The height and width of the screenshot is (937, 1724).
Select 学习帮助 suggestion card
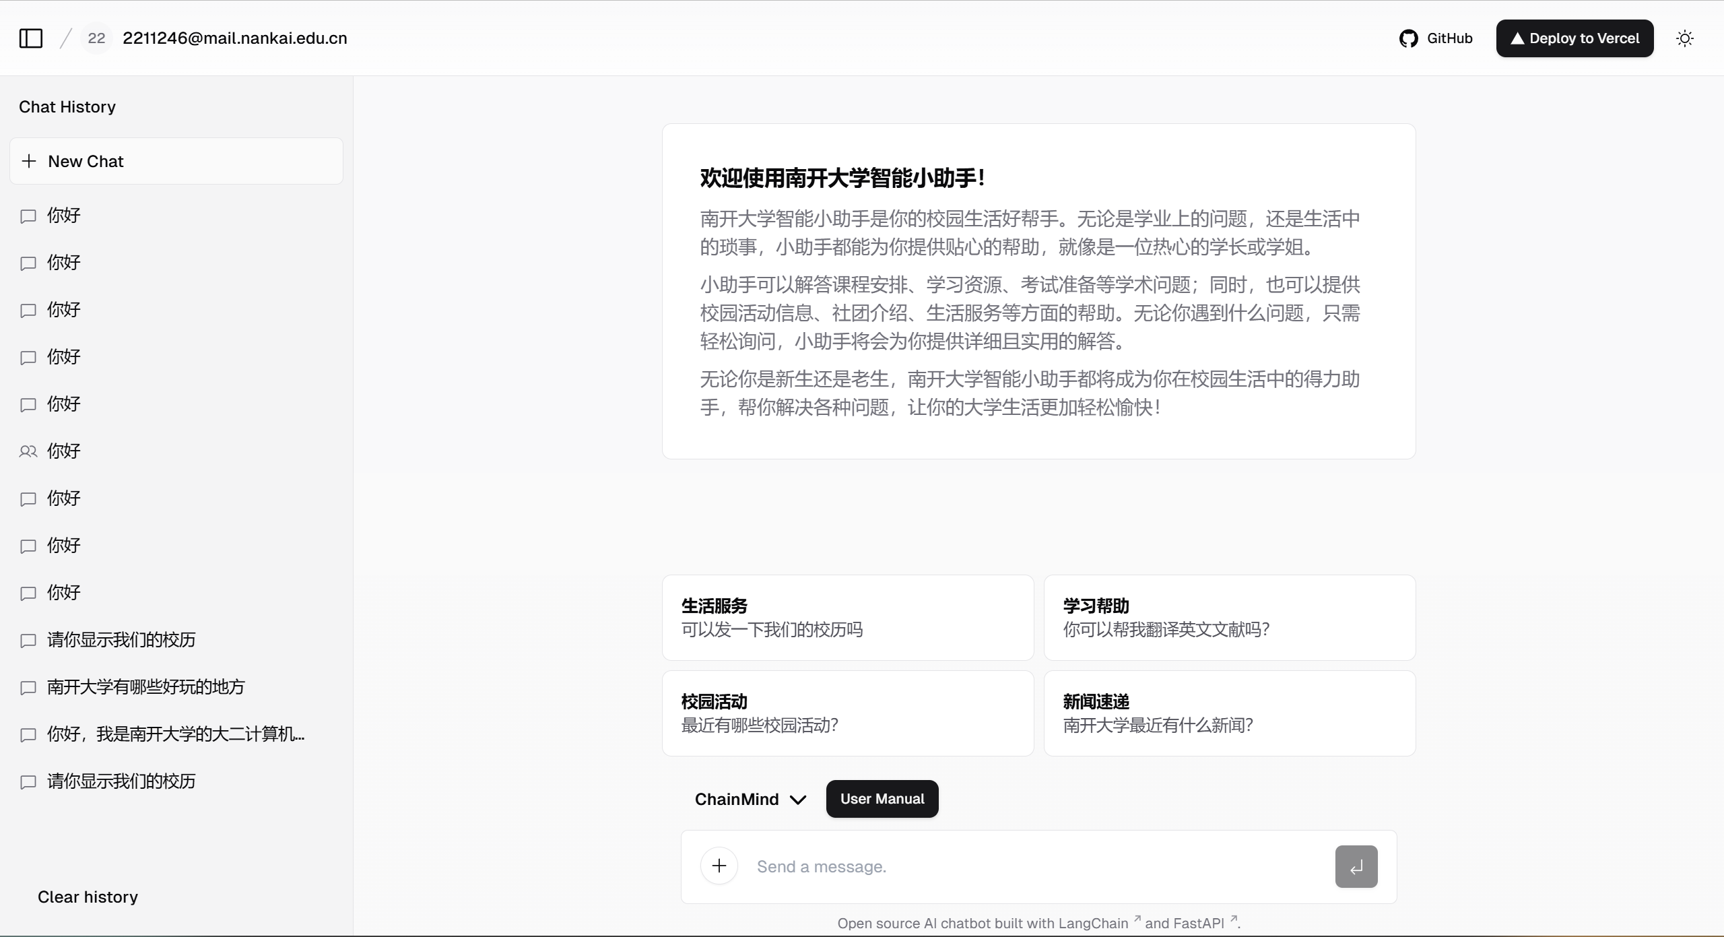1230,618
